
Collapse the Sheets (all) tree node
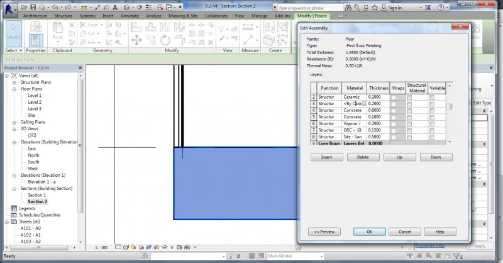click(7, 222)
